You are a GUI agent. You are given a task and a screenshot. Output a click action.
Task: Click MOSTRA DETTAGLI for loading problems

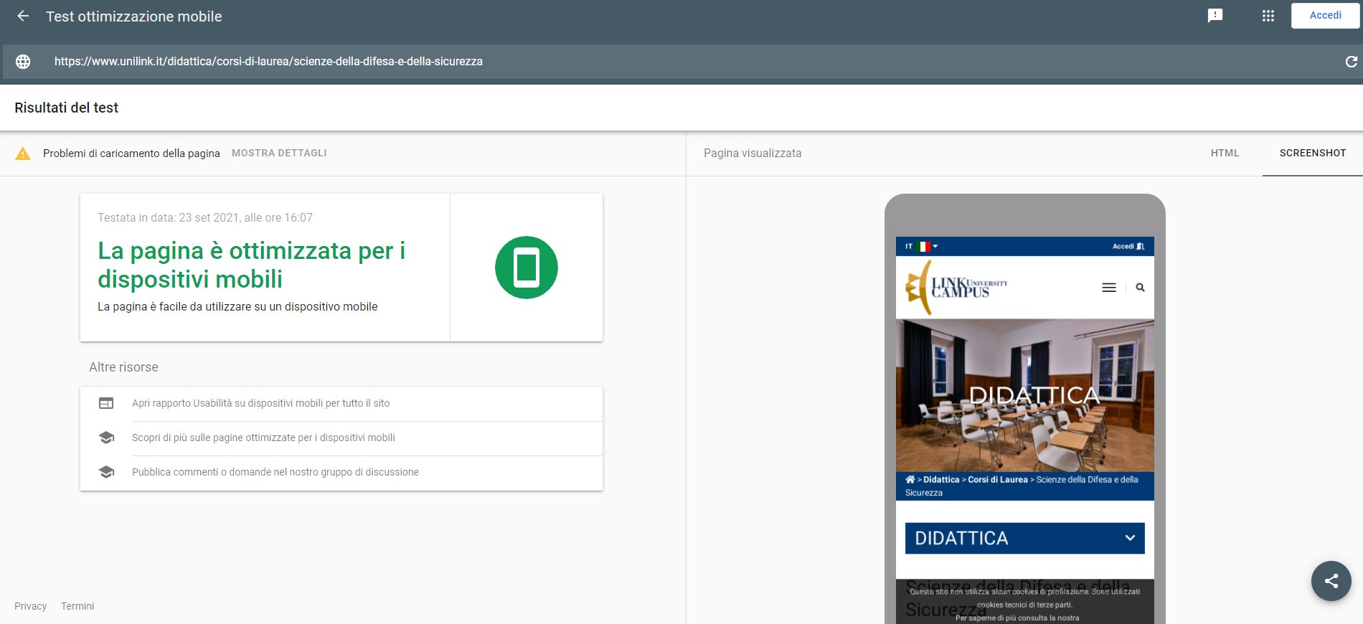point(279,153)
